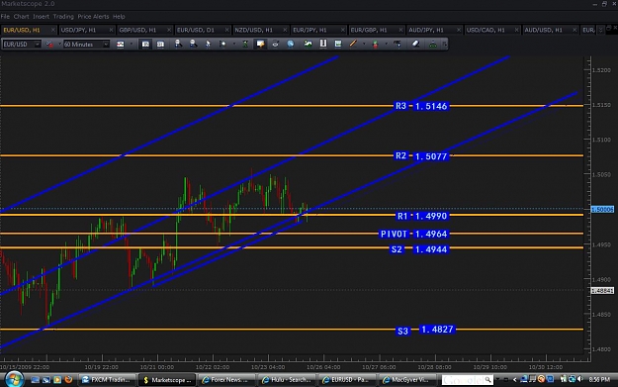The image size is (618, 387).
Task: Open the Insert menu
Action: click(41, 17)
